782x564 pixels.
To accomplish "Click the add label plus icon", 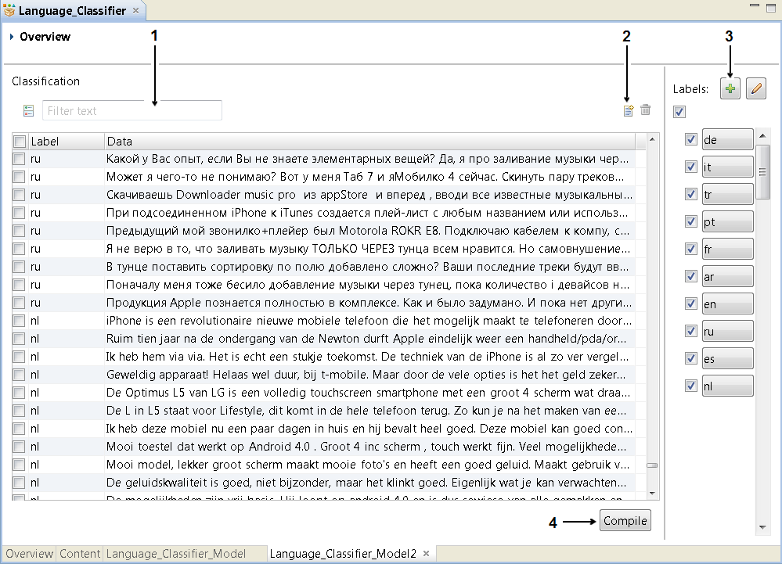I will (x=730, y=88).
